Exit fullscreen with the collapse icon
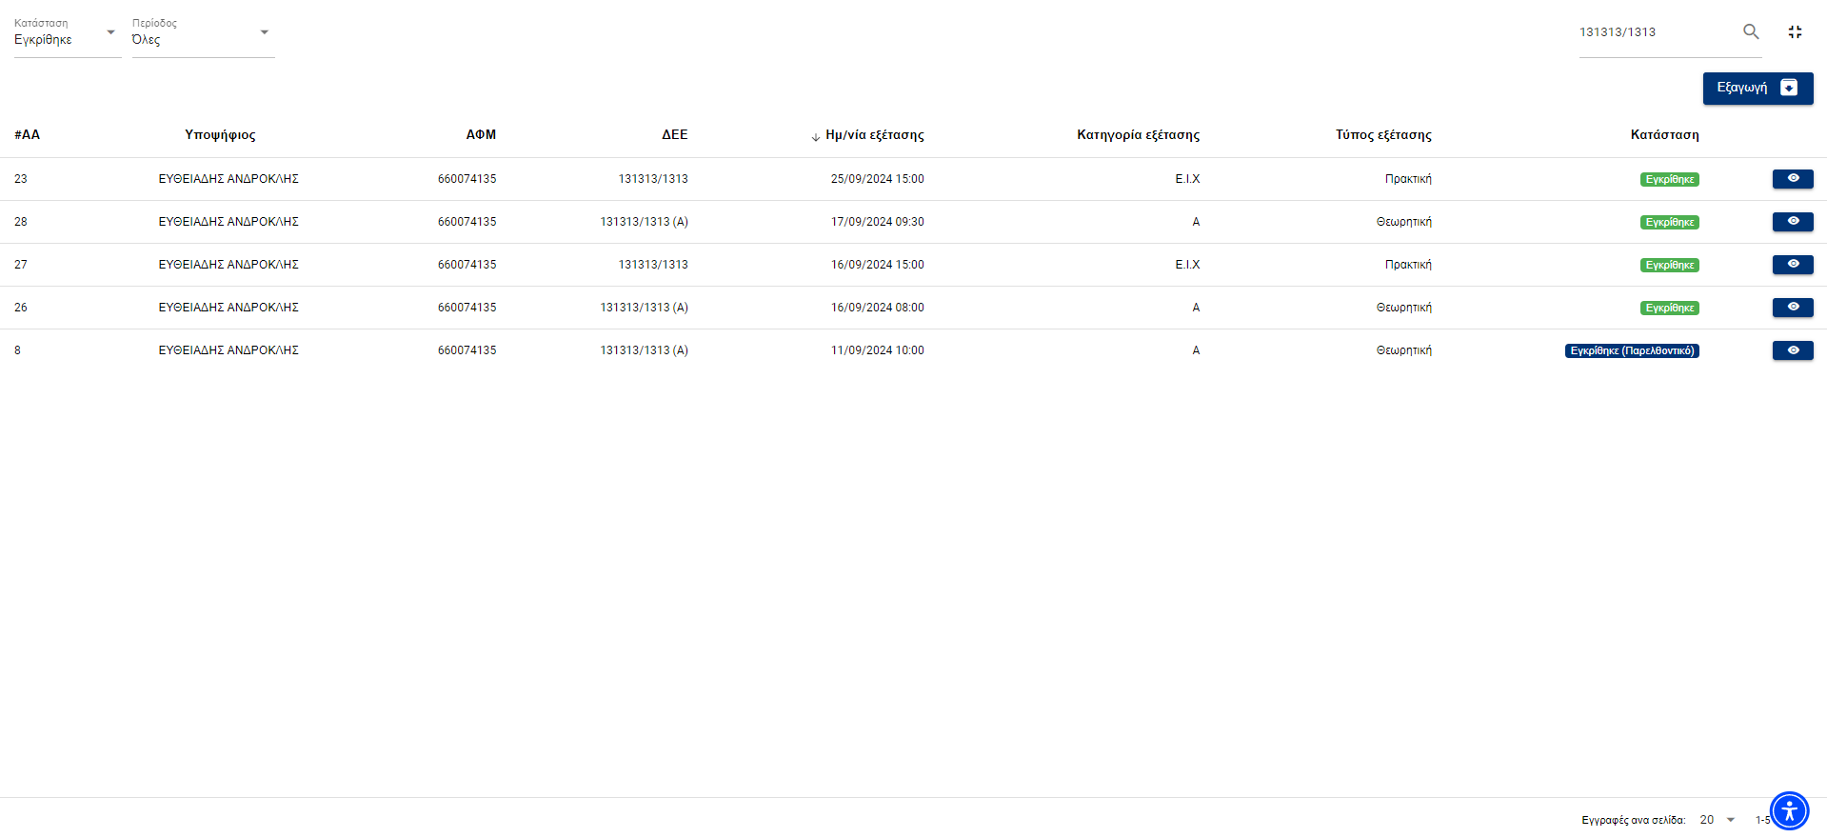The height and width of the screenshot is (838, 1827). pos(1795,31)
